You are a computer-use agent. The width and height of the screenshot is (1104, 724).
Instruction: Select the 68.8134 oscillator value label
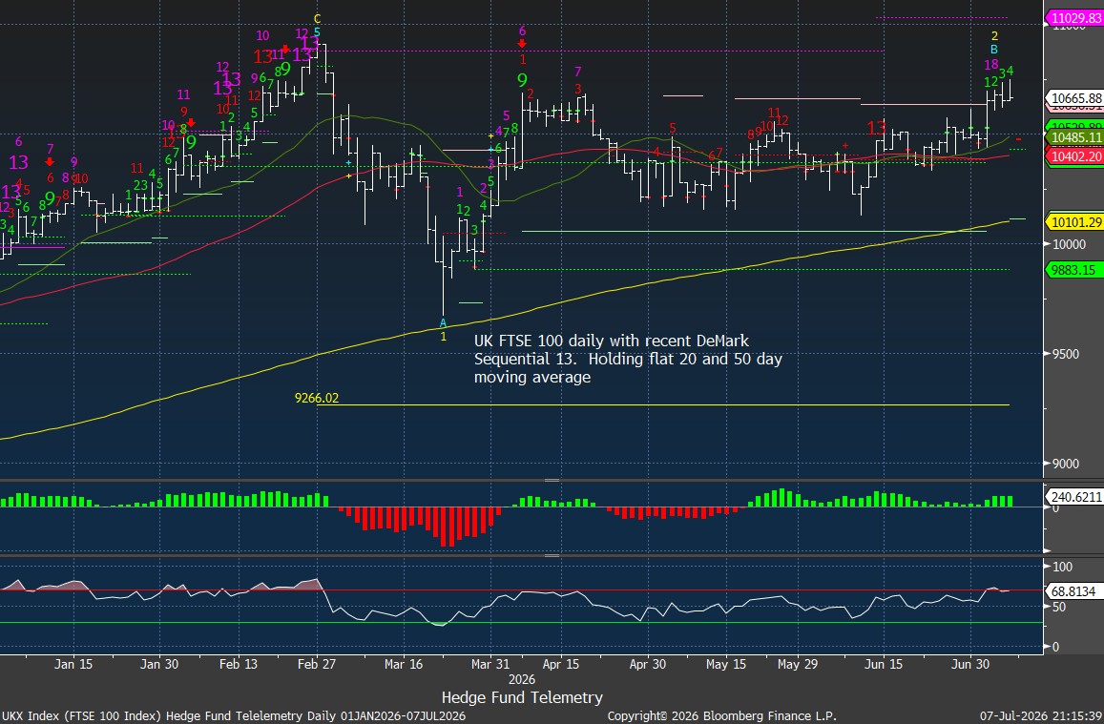1073,591
